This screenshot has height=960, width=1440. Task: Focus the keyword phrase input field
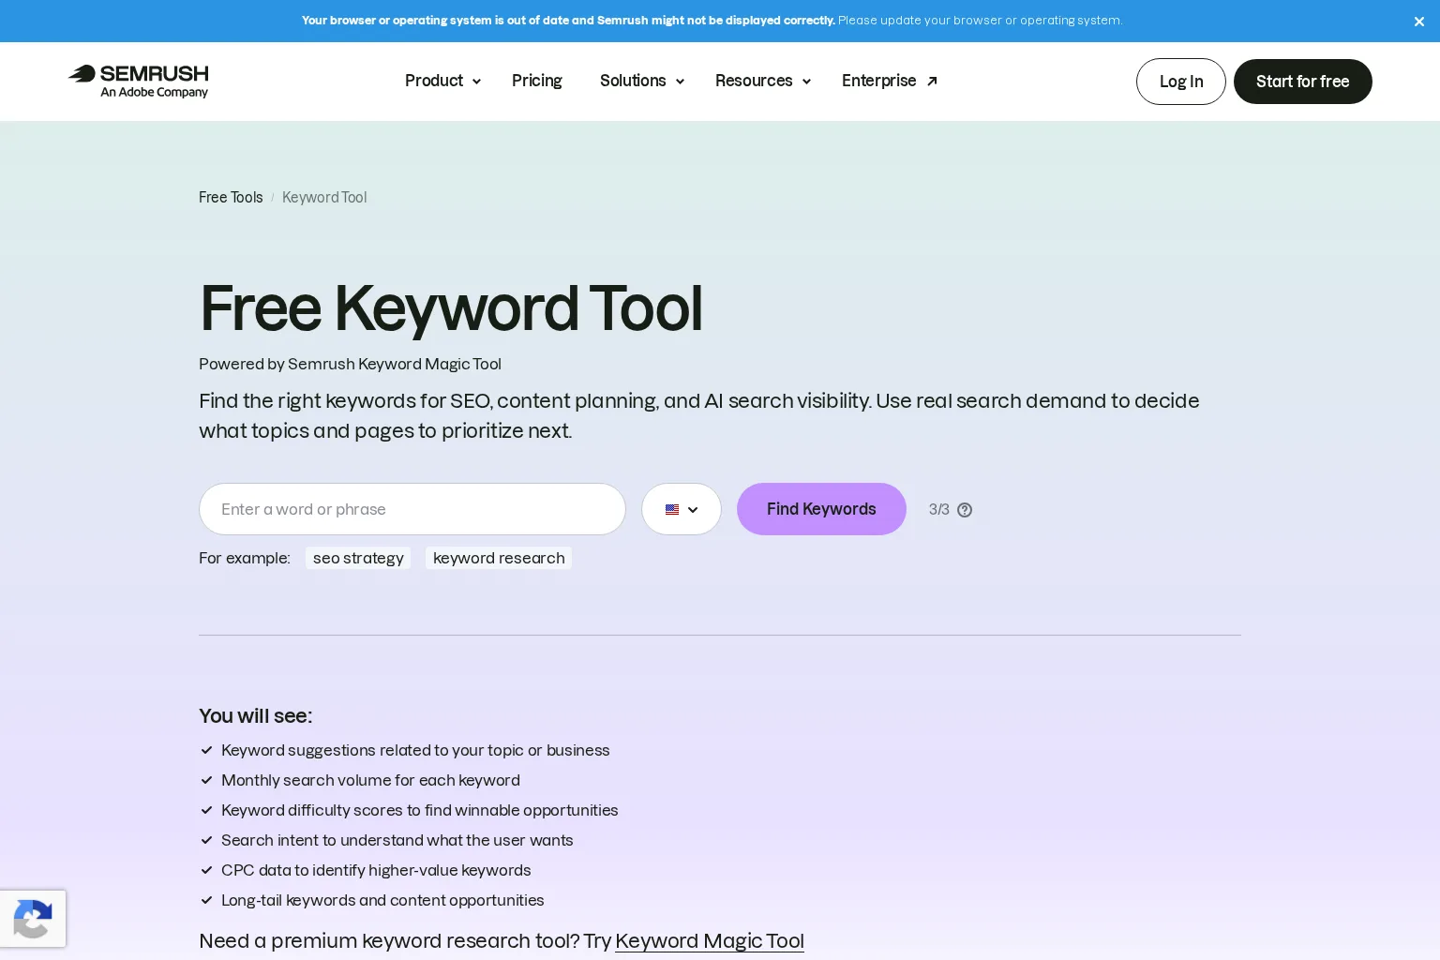(x=412, y=509)
